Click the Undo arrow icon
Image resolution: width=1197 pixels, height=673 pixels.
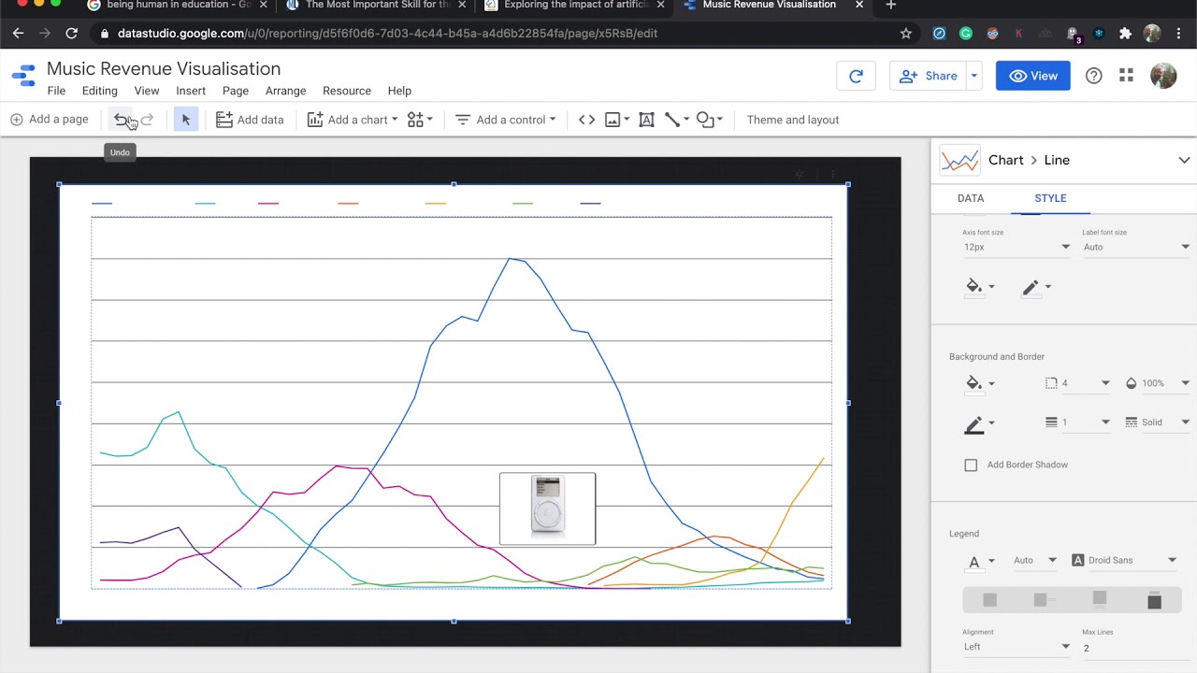pyautogui.click(x=121, y=120)
